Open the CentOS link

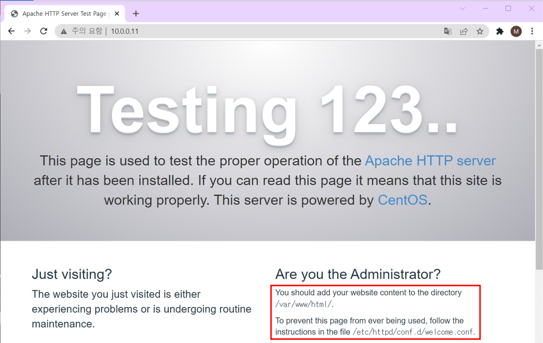[x=402, y=200]
